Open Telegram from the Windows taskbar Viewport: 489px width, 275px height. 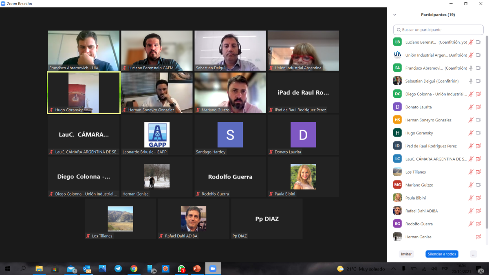pyautogui.click(x=118, y=268)
